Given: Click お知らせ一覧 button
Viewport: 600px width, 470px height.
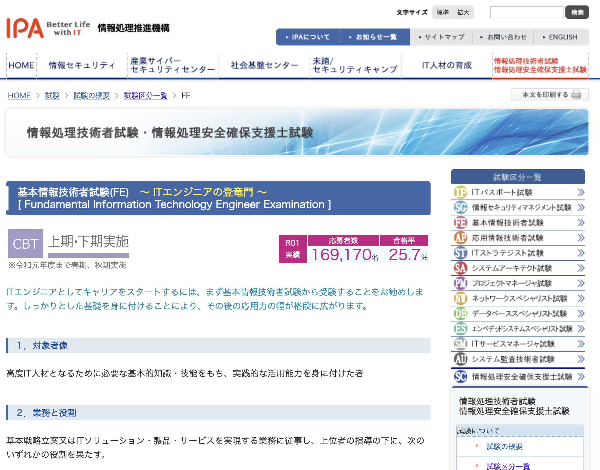Looking at the screenshot, I should pos(374,37).
